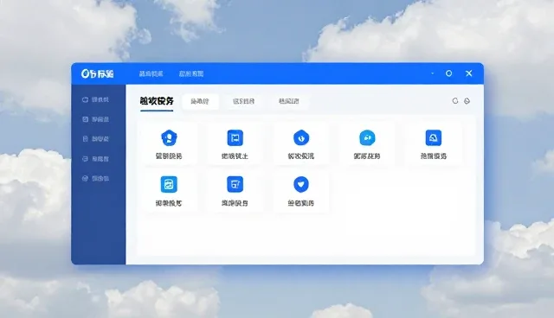Viewport: 554px width, 318px height.
Task: Switch to the white pill-shaped tab
Action: tap(200, 101)
